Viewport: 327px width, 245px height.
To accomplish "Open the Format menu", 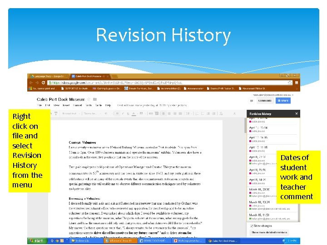I will pyautogui.click(x=77, y=105).
